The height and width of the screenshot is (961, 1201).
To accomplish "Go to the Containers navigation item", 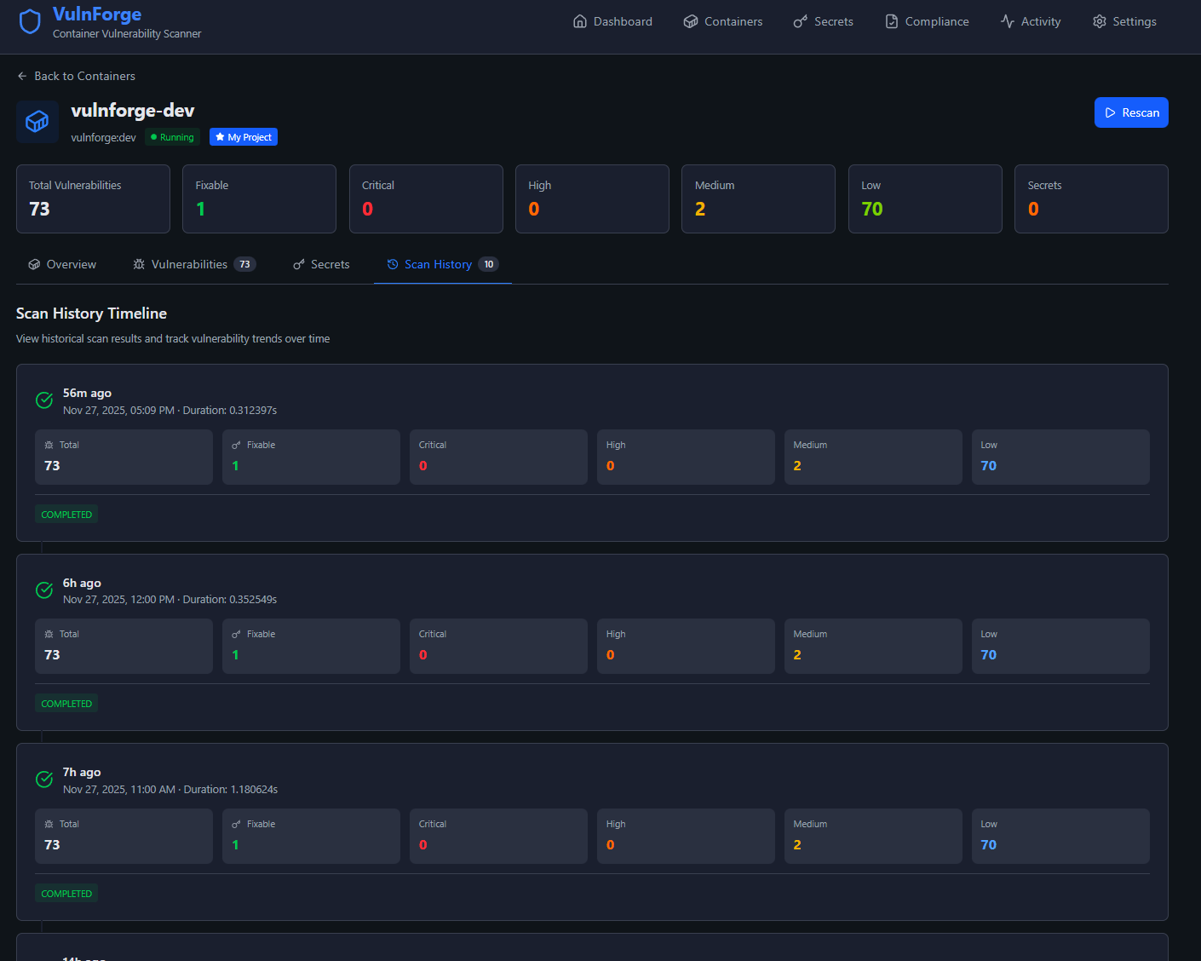I will [x=723, y=21].
